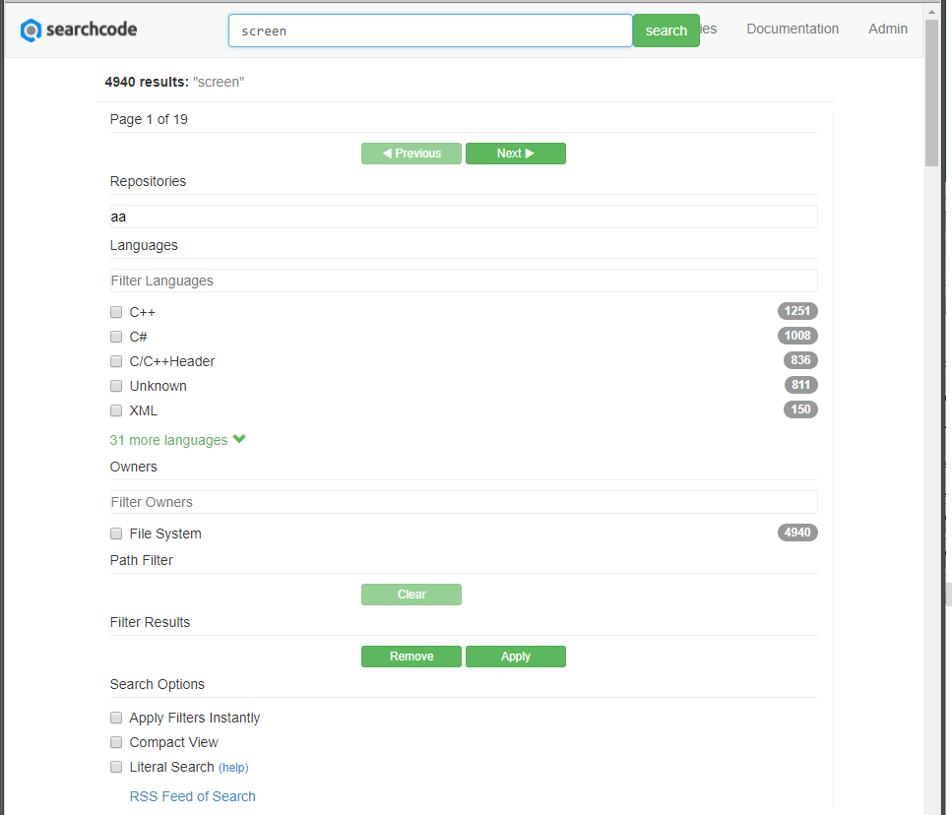Go to the Next results page

pos(516,154)
